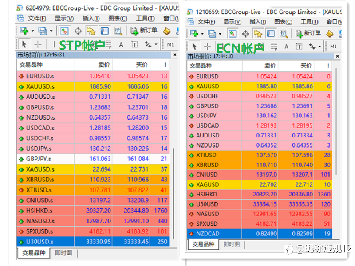
Task: Click 卖价 column header in STP window
Action: pos(93,65)
